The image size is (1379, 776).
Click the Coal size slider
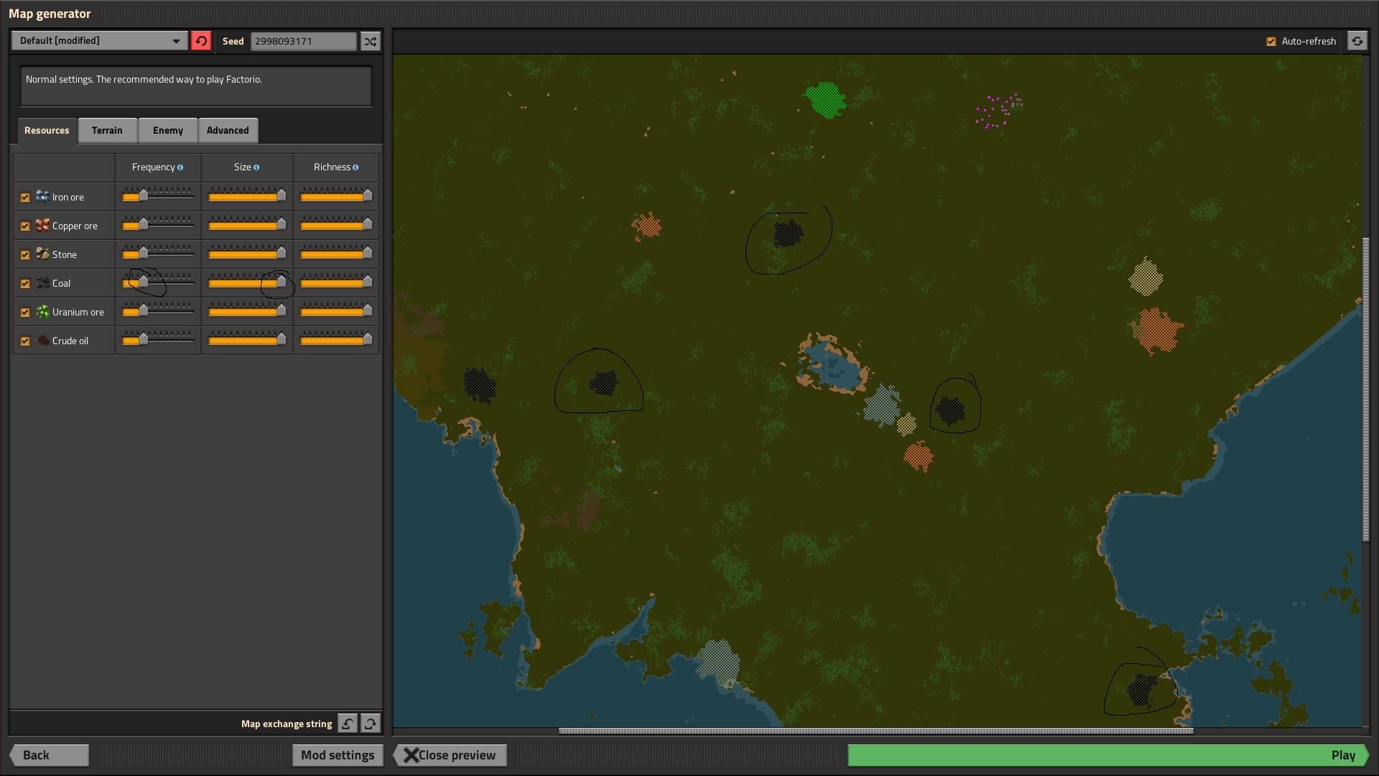247,282
